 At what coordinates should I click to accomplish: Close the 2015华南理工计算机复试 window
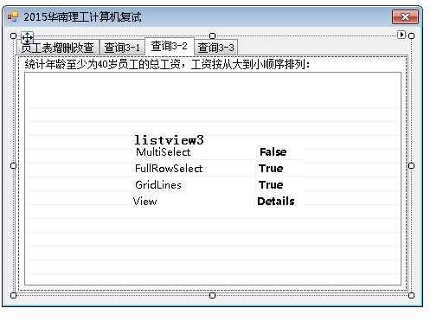tap(405, 16)
